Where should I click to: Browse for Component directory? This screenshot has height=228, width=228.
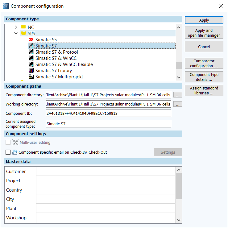pos(177,95)
